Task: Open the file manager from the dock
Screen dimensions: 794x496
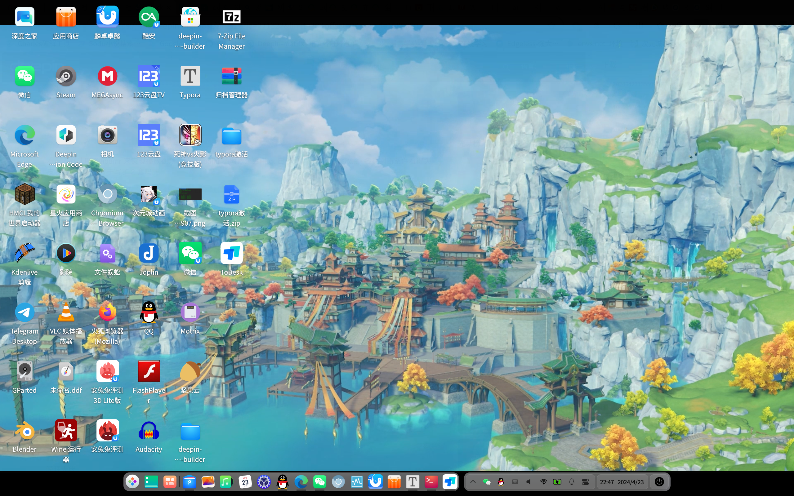Action: pyautogui.click(x=189, y=482)
